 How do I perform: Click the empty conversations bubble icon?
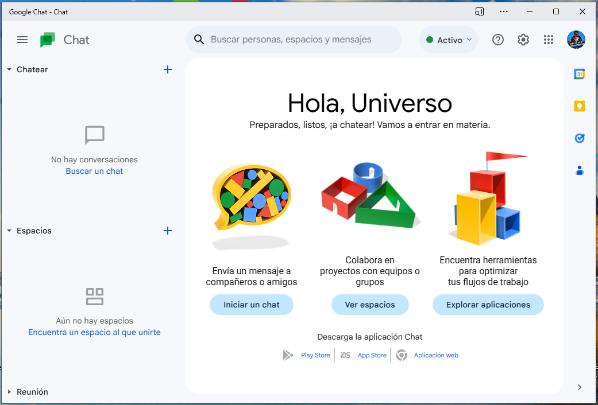click(x=95, y=135)
